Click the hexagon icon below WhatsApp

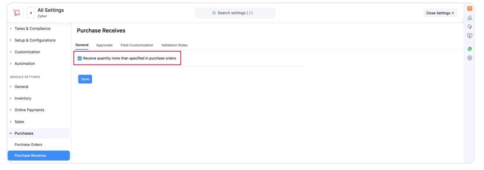point(469,58)
